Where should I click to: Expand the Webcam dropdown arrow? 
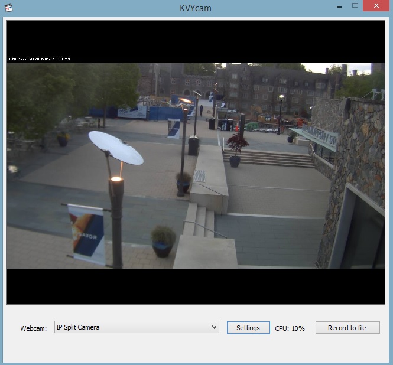pyautogui.click(x=214, y=327)
